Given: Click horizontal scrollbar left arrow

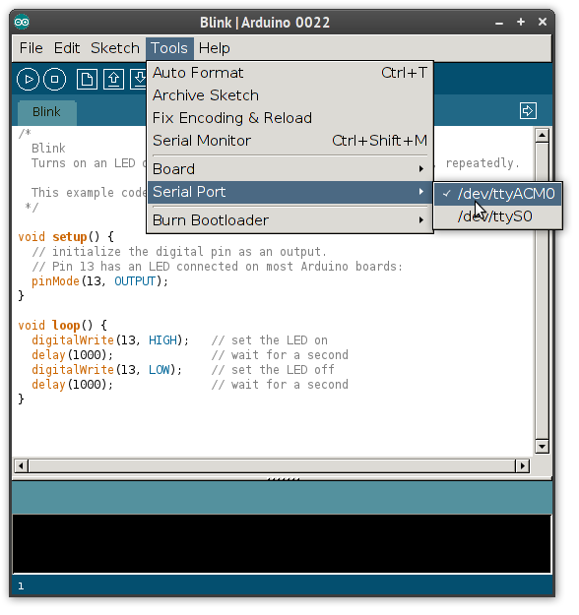Looking at the screenshot, I should (x=22, y=466).
